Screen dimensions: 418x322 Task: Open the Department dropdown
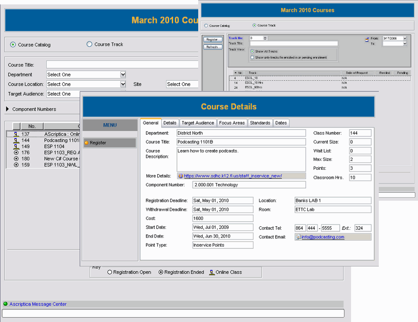click(x=123, y=75)
